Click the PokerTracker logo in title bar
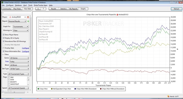183x99 pixels. coord(2,2)
